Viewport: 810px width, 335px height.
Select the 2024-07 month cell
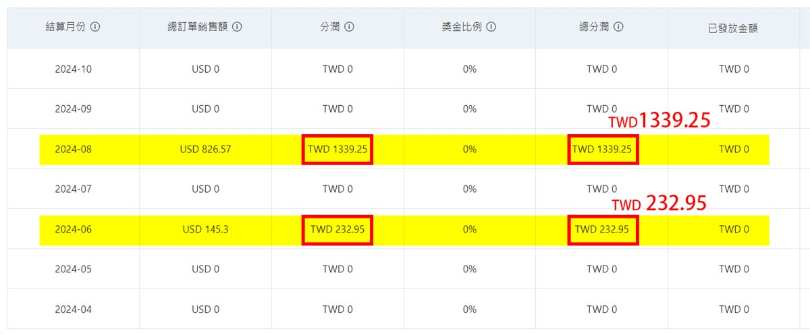(73, 189)
